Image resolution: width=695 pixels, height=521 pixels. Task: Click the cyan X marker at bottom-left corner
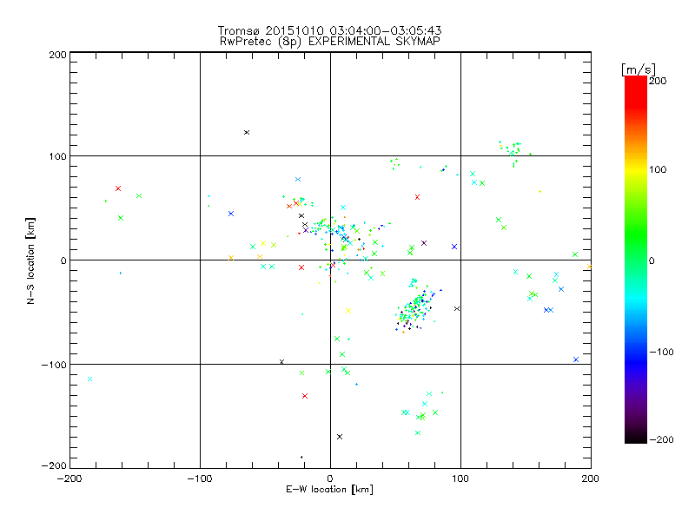click(90, 379)
